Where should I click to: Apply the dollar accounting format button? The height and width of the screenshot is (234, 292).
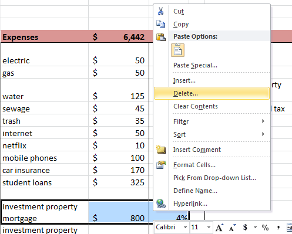(x=245, y=228)
